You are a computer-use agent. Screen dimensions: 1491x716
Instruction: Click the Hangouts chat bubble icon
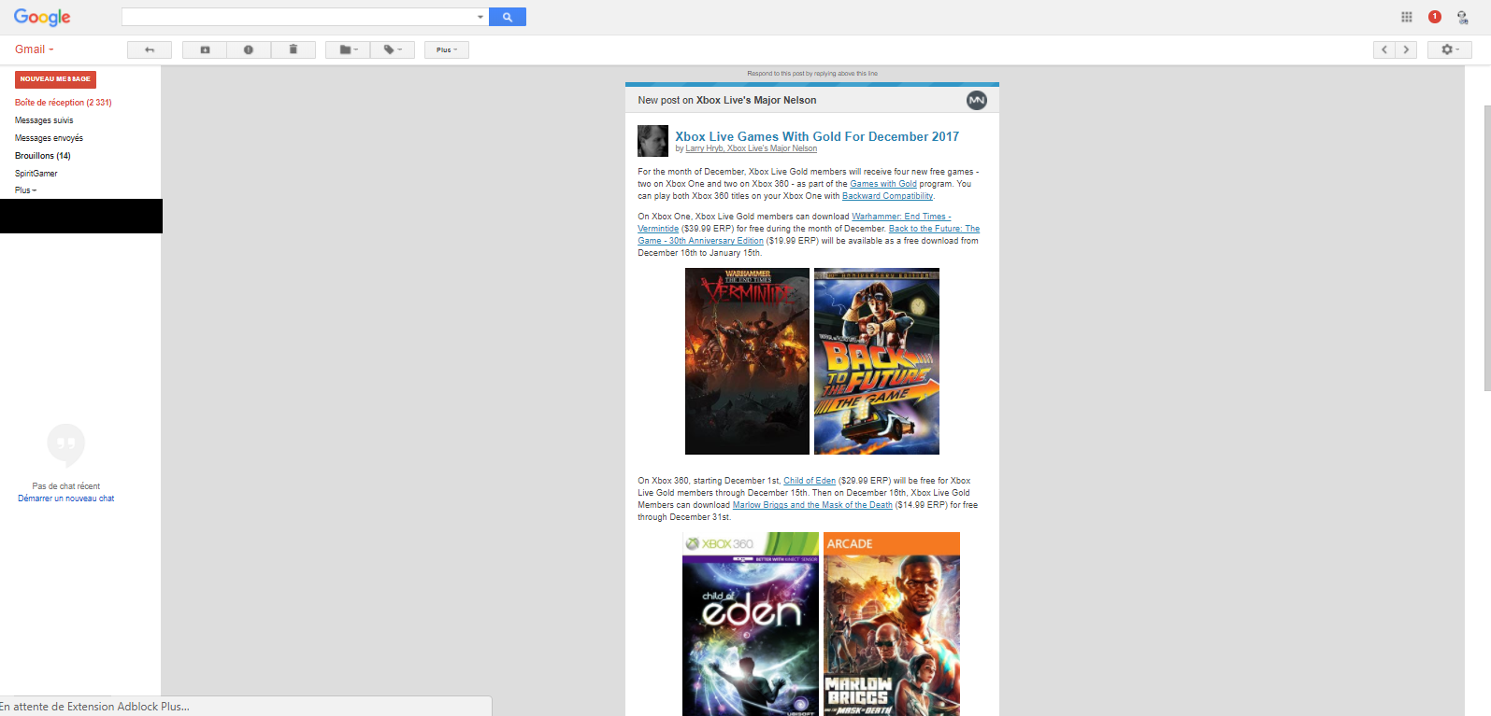(x=66, y=446)
